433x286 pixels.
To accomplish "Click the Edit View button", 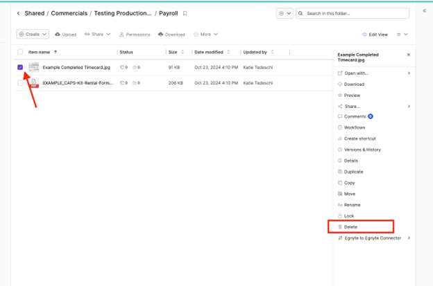I will [375, 35].
